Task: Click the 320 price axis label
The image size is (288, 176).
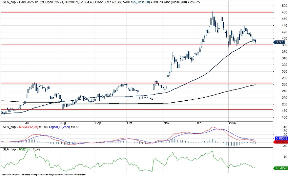Action: tap(284, 65)
